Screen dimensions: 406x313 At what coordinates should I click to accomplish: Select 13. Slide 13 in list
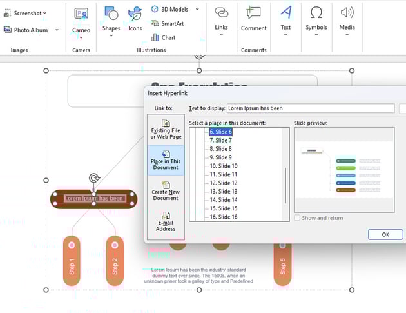point(224,192)
